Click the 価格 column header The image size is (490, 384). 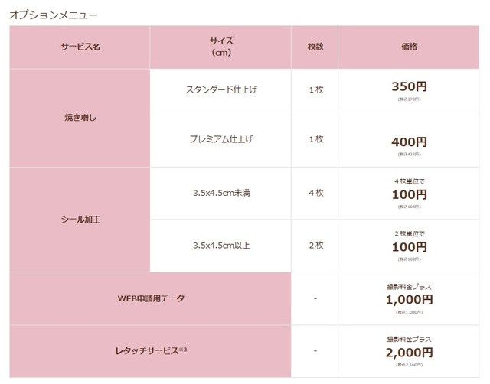click(x=409, y=47)
